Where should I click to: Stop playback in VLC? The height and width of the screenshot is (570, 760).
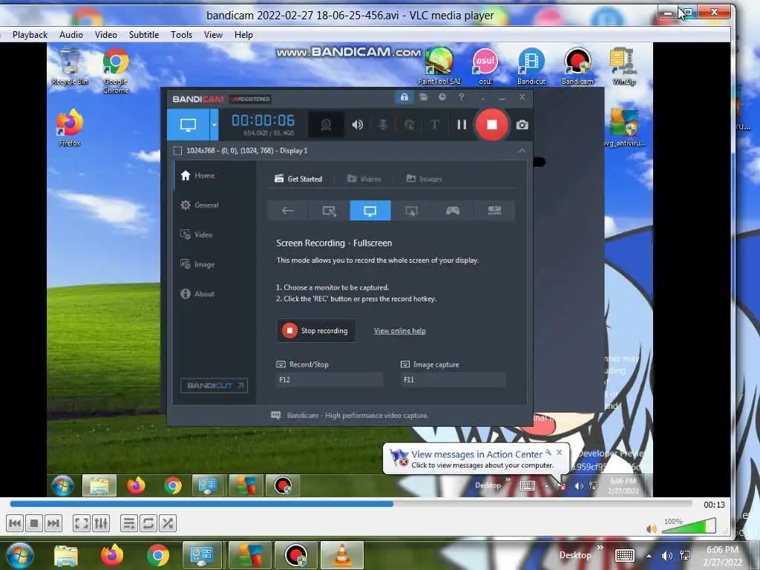34,523
